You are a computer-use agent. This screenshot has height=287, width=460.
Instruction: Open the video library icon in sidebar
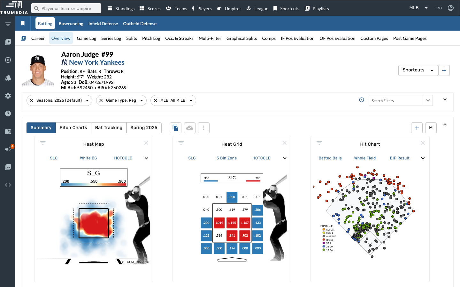coord(8,42)
